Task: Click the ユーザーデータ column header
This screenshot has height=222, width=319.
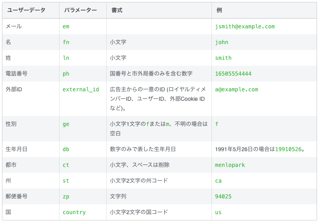Action: [26, 10]
